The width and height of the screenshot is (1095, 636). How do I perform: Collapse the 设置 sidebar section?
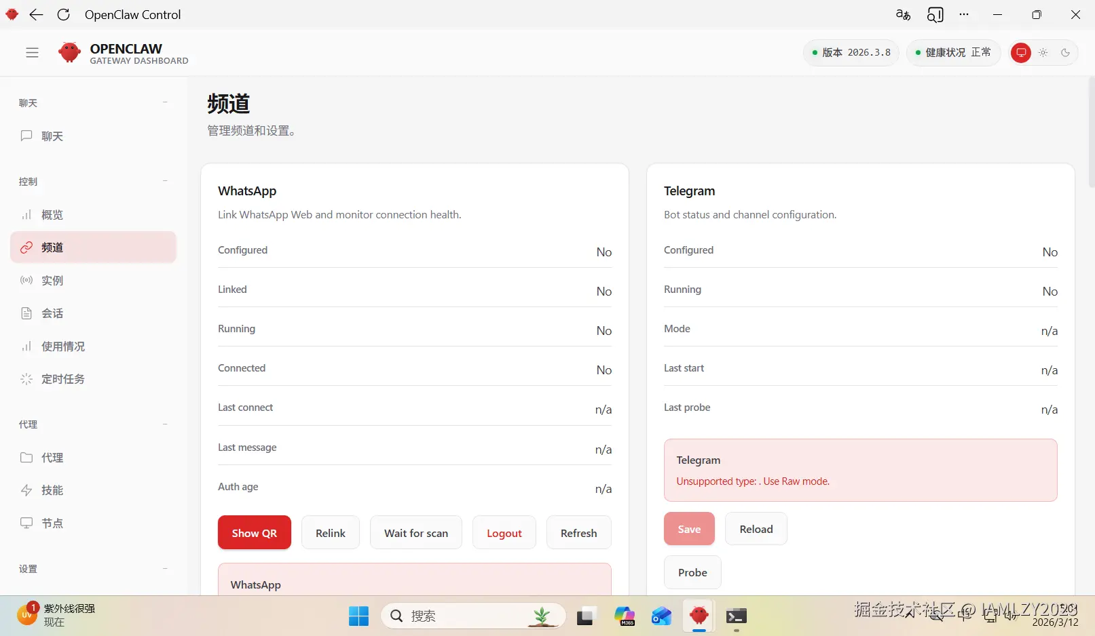[165, 569]
